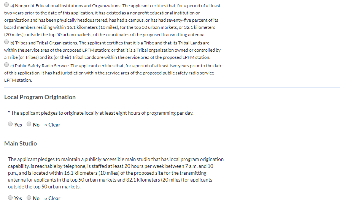Image resolution: width=348 pixels, height=204 pixels.
Task: Select Yes radio under Main Studio
Action: tap(11, 198)
